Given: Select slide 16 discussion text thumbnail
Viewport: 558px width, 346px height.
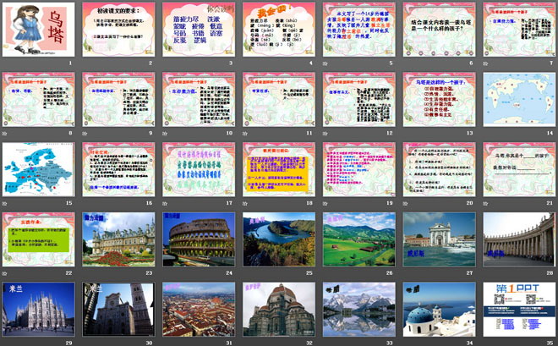Looking at the screenshot, I should coord(119,169).
